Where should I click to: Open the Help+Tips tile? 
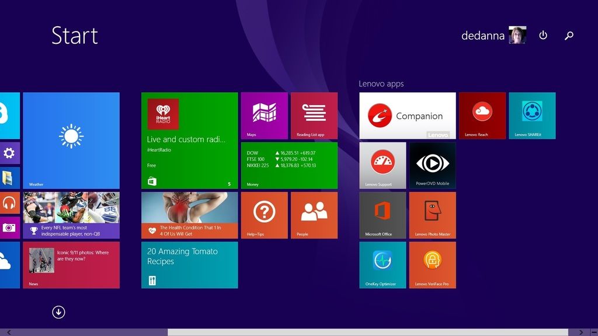[x=264, y=215]
